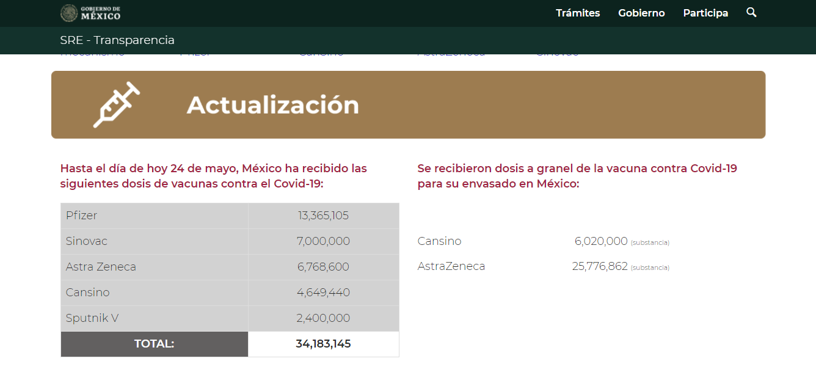Select the Astra Zeneca table row label
The image size is (816, 375).
pyautogui.click(x=101, y=267)
